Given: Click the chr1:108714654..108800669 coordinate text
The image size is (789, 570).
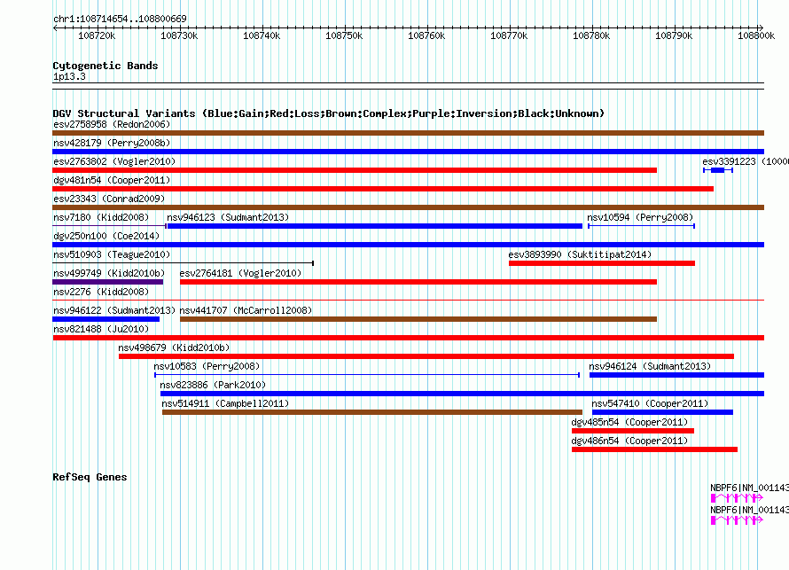Looking at the screenshot, I should [x=120, y=19].
